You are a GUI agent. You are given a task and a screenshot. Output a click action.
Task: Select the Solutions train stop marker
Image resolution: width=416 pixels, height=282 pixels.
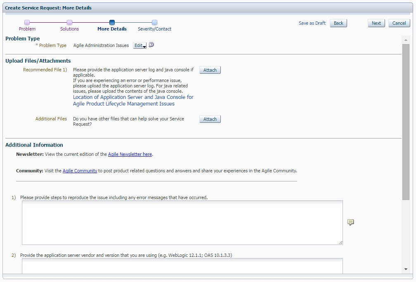[x=69, y=22]
